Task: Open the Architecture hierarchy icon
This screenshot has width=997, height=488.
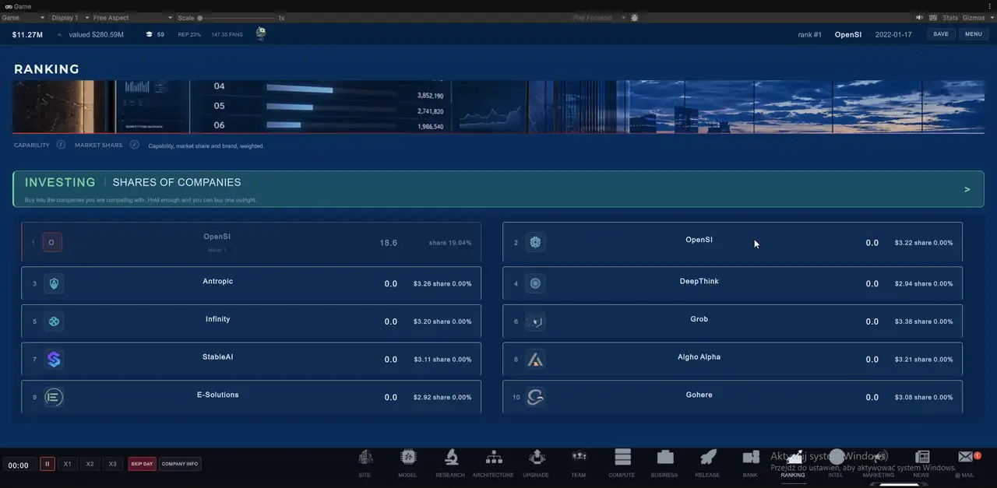Action: click(x=493, y=458)
